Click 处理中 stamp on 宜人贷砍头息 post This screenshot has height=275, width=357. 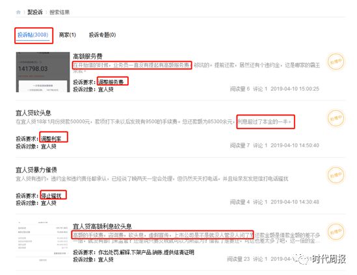(336, 118)
